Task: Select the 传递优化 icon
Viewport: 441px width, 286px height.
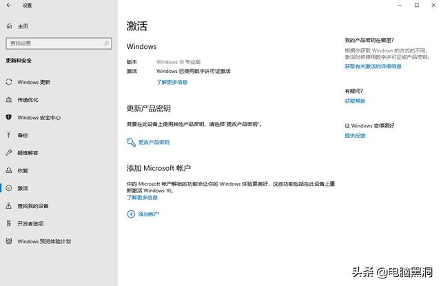Action: click(x=9, y=99)
